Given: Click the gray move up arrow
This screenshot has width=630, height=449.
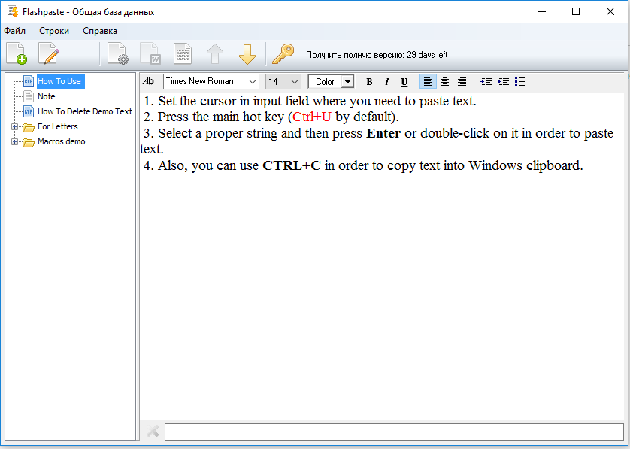Looking at the screenshot, I should pyautogui.click(x=215, y=54).
